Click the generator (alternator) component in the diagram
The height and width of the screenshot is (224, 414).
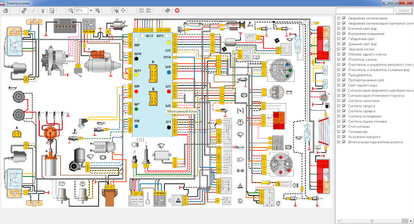[53, 61]
